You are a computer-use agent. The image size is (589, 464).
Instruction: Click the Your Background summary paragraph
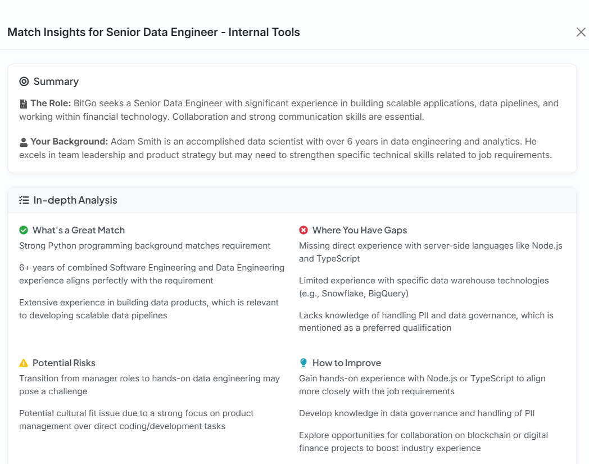[286, 148]
